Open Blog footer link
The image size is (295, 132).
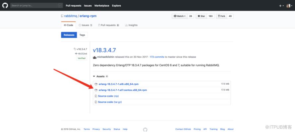point(222,129)
